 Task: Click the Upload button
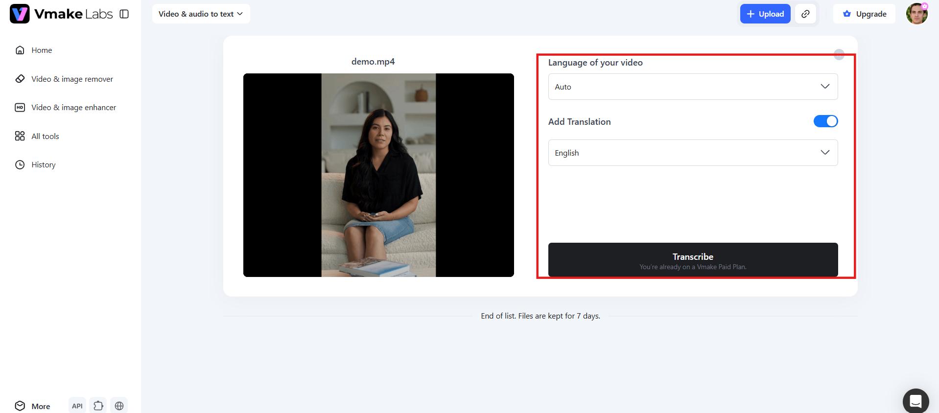pyautogui.click(x=765, y=14)
